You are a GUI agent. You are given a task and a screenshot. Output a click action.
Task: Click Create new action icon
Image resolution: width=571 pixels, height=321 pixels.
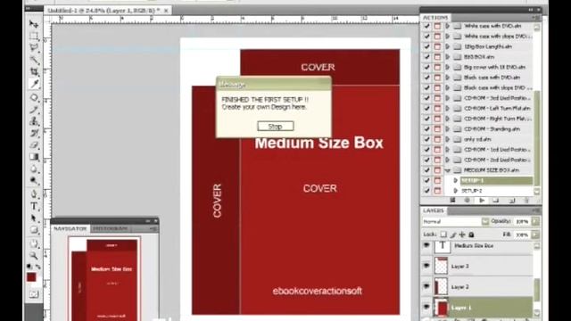tap(511, 200)
